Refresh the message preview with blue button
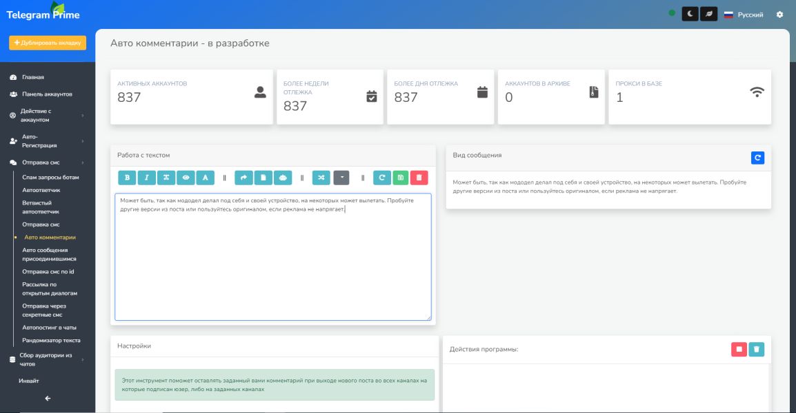The width and height of the screenshot is (796, 413). coord(757,158)
